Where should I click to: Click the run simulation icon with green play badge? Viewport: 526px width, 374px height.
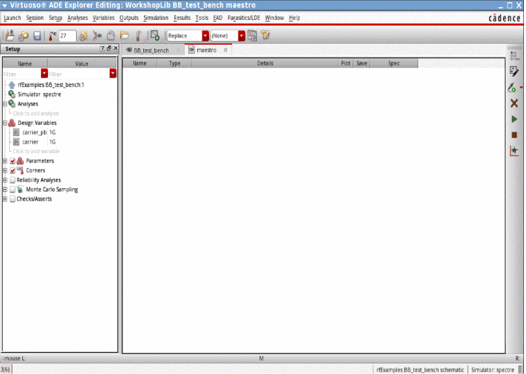155,35
